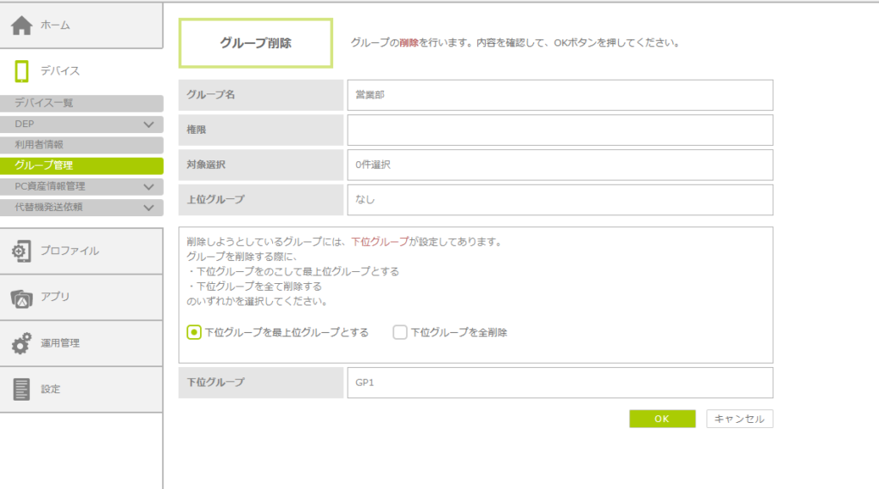Click the キャンセル button
Image resolution: width=879 pixels, height=489 pixels.
tap(739, 419)
